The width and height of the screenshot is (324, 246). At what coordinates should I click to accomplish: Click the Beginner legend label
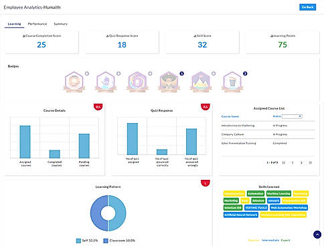tap(254, 240)
